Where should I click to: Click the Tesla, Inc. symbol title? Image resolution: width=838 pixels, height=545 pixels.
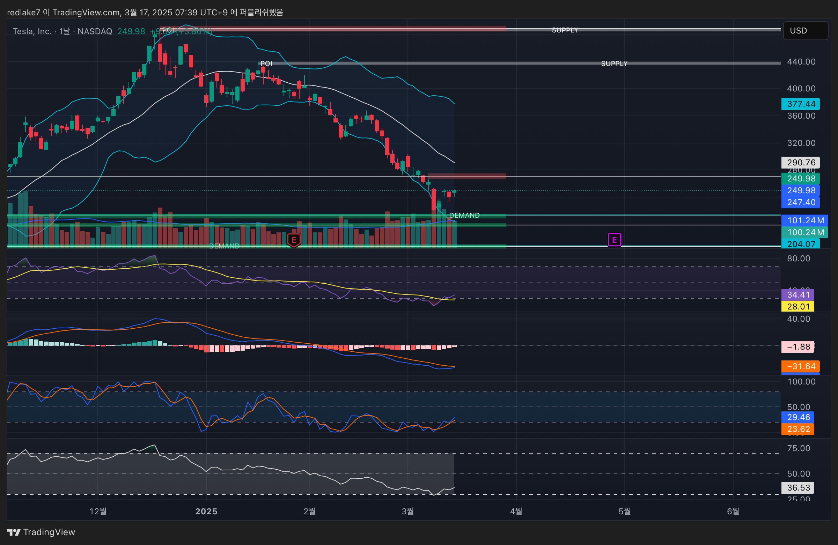32,31
